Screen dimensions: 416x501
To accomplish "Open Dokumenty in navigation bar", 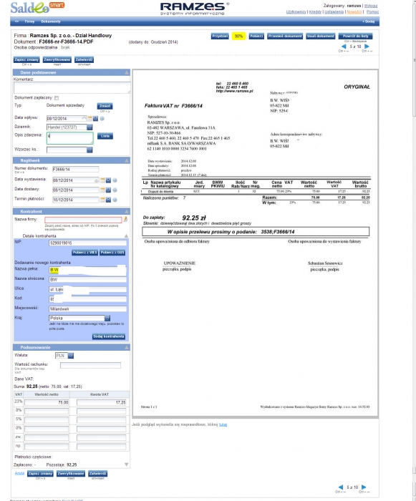I will 51,21.
